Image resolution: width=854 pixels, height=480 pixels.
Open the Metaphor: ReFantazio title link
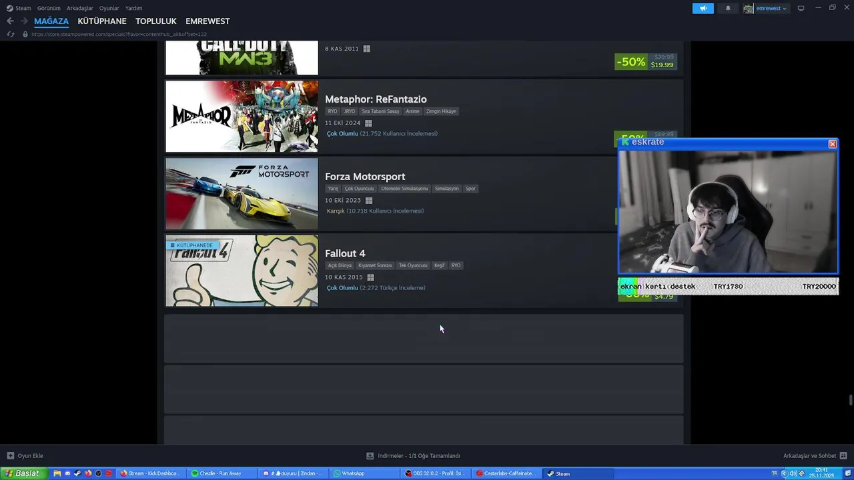tap(376, 99)
